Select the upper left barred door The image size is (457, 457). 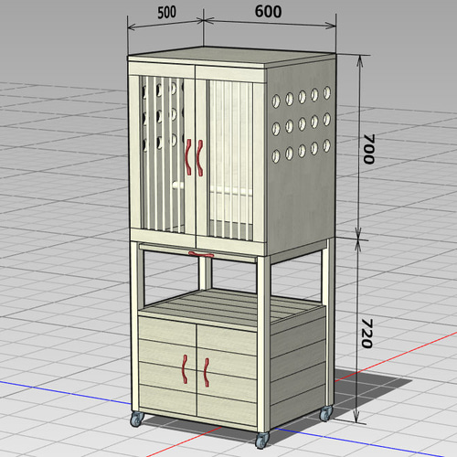coord(162,154)
